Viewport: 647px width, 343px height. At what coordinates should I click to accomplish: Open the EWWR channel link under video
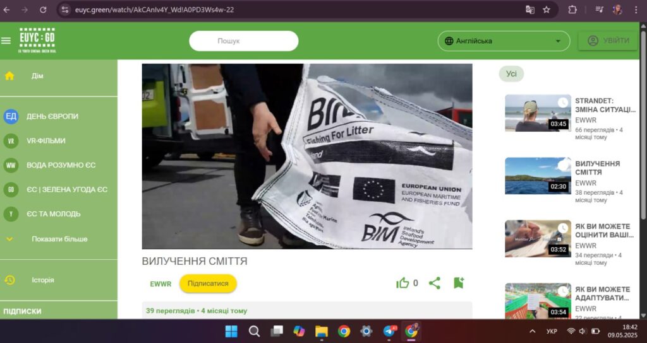click(160, 284)
